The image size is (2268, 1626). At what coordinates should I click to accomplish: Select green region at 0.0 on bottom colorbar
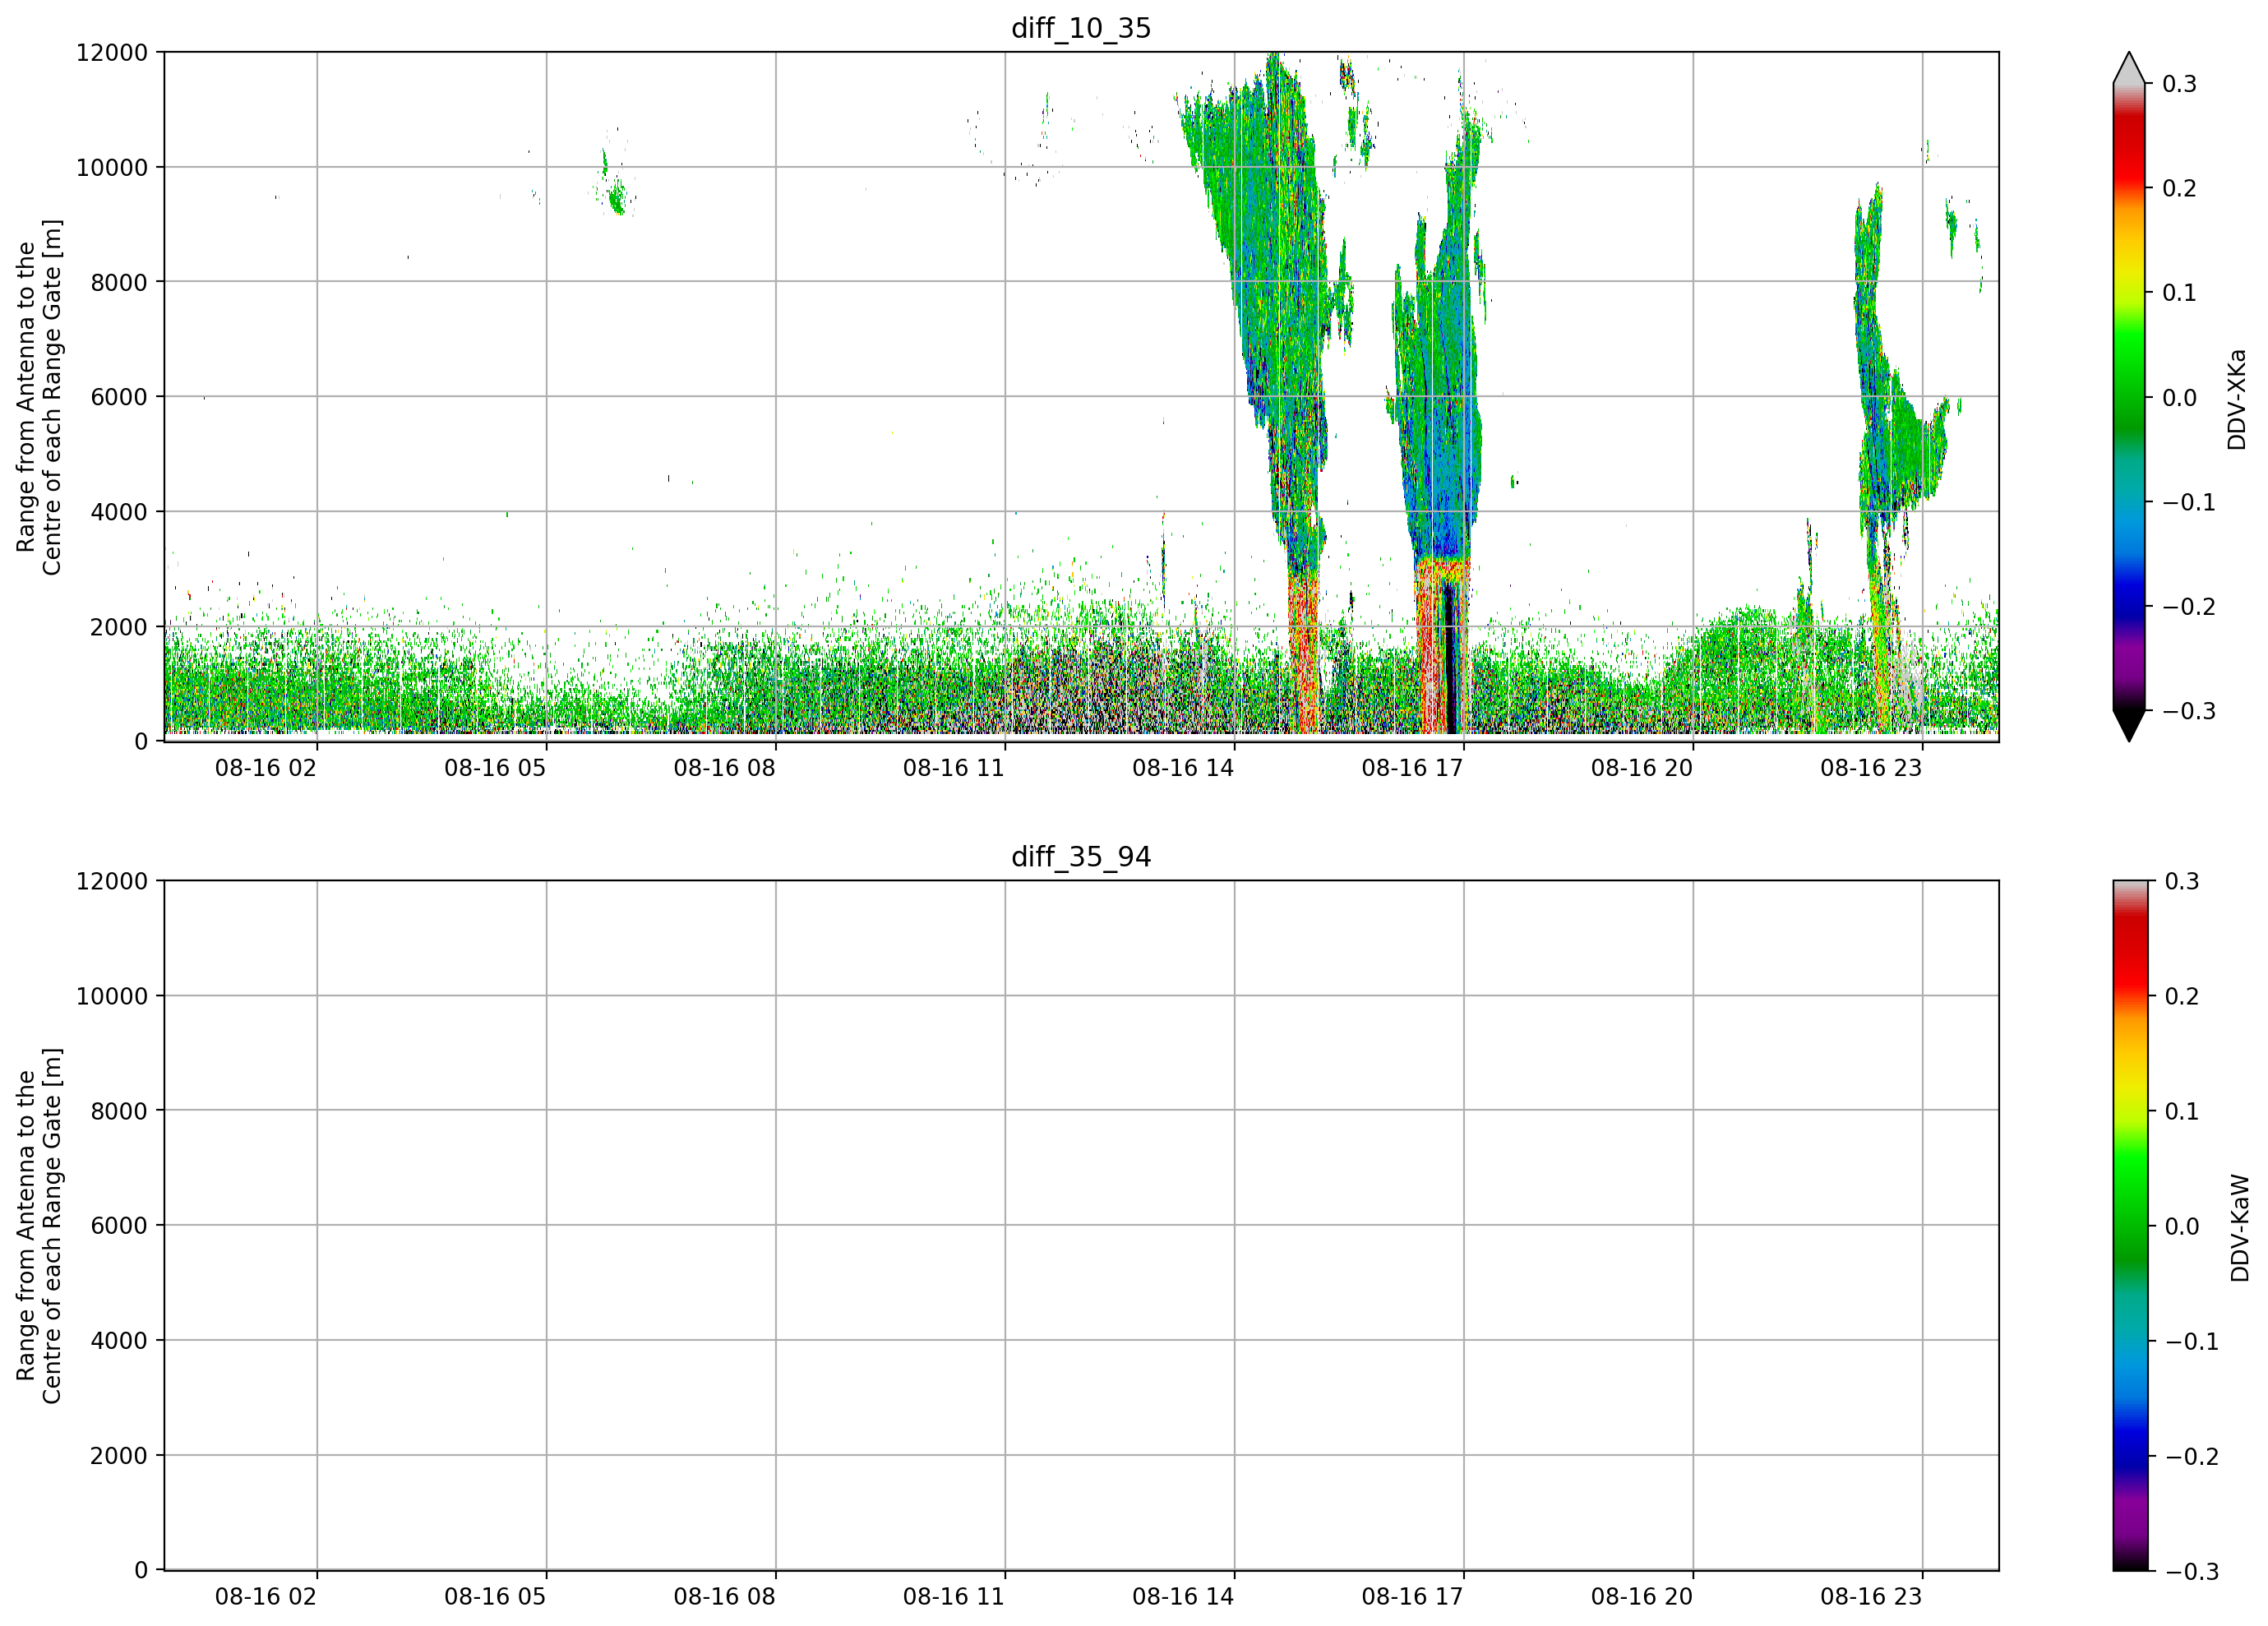(2129, 1226)
